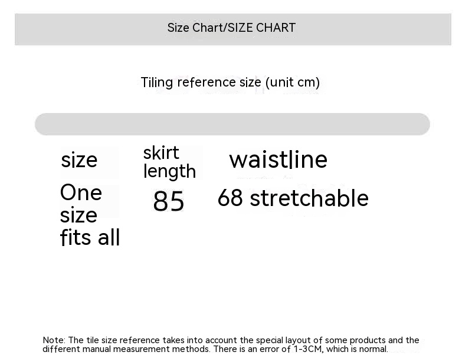The image size is (472, 362).
Task: Click the "fits all" line of size cell
Action: click(x=90, y=238)
